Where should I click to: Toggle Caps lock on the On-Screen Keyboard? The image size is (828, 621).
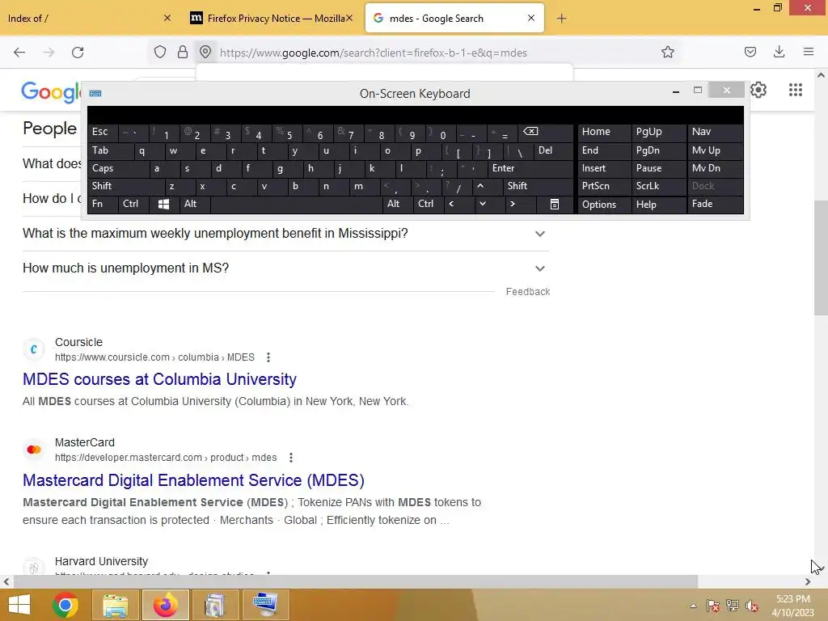(x=117, y=168)
